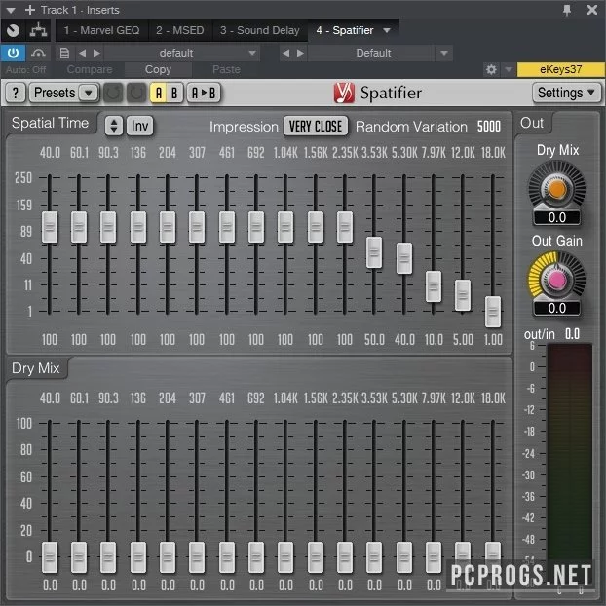Click the undo arrow icon

coord(113,93)
